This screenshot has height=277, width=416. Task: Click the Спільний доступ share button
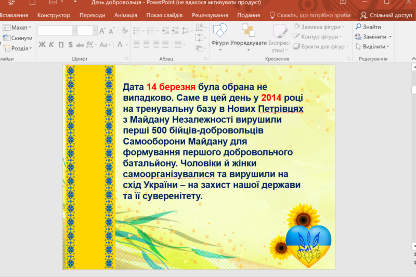386,16
